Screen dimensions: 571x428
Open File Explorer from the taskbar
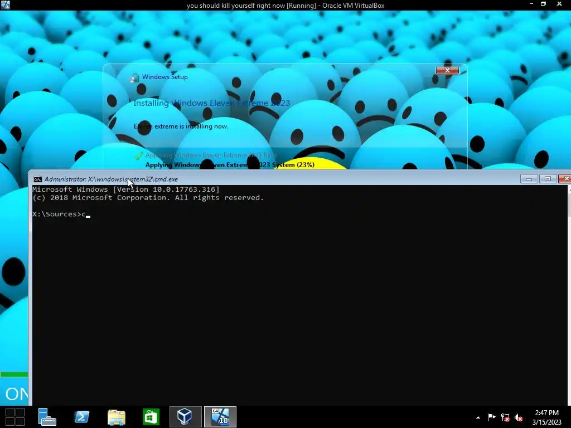click(x=117, y=417)
